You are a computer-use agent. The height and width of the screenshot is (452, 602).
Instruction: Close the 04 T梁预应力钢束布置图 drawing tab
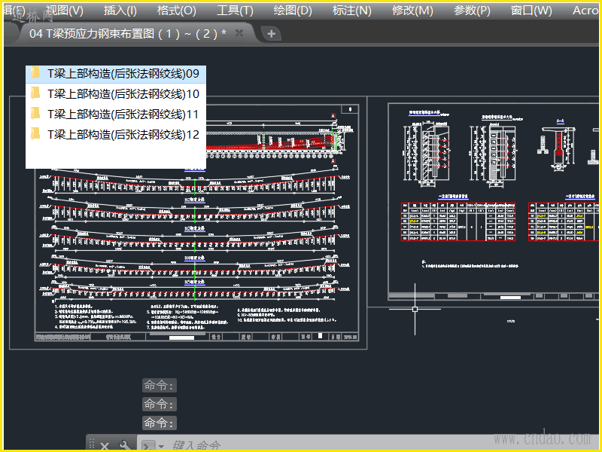pyautogui.click(x=239, y=33)
